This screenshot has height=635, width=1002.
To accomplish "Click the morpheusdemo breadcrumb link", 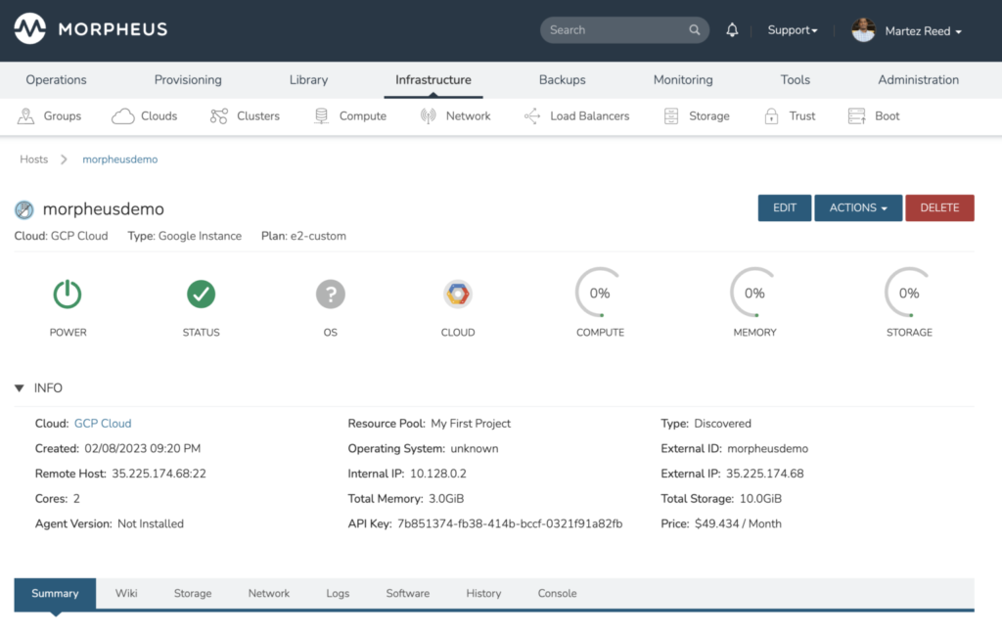I will 119,159.
